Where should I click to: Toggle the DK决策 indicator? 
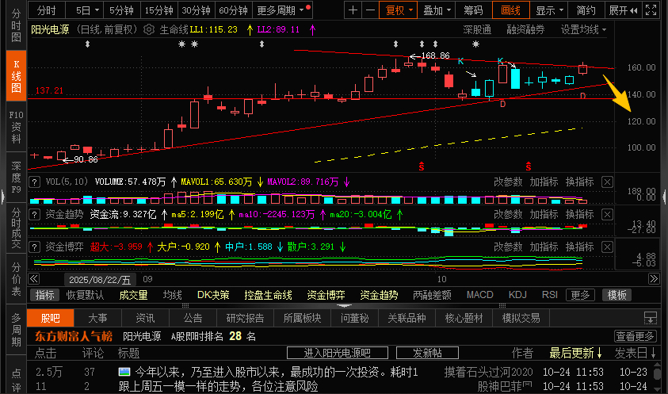(213, 295)
